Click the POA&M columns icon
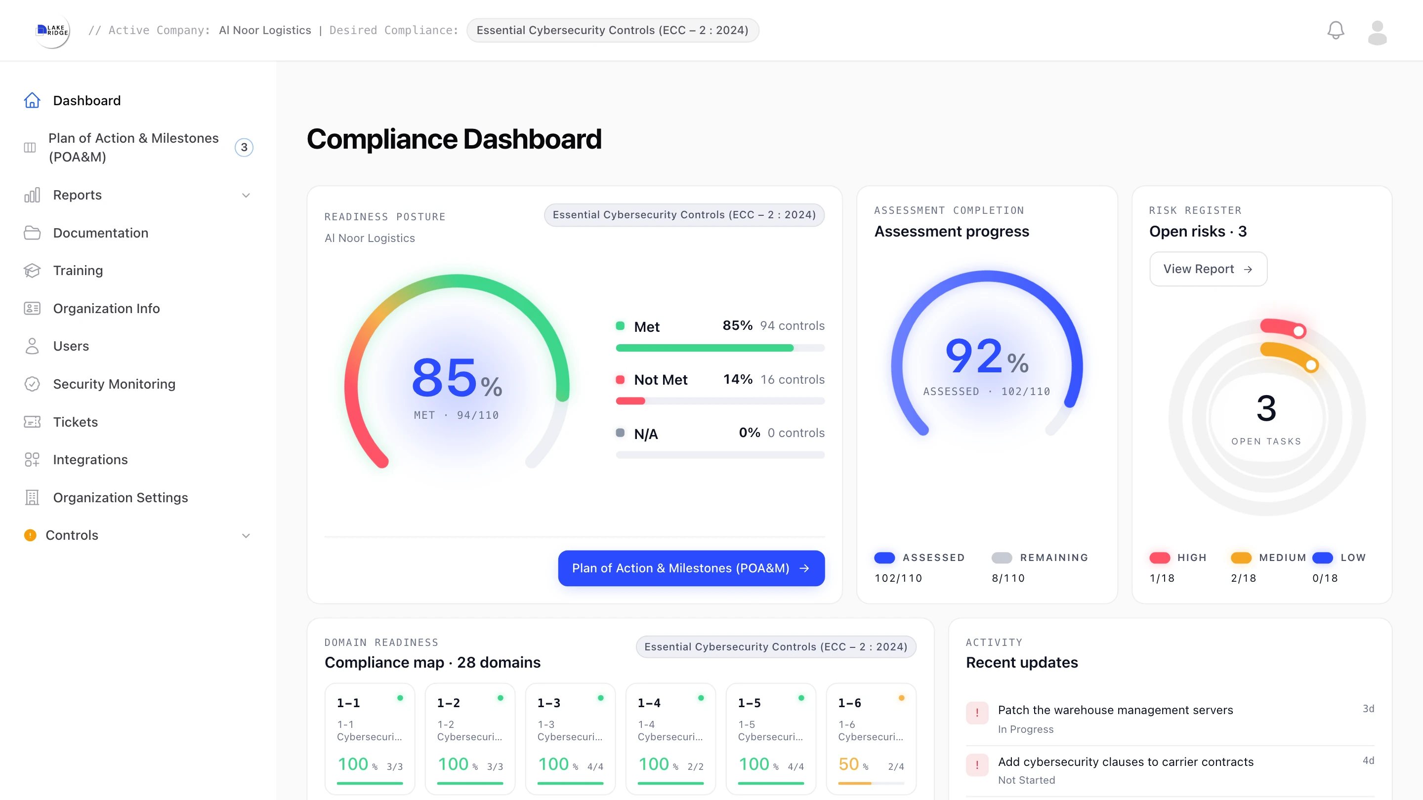The height and width of the screenshot is (800, 1423). tap(30, 148)
